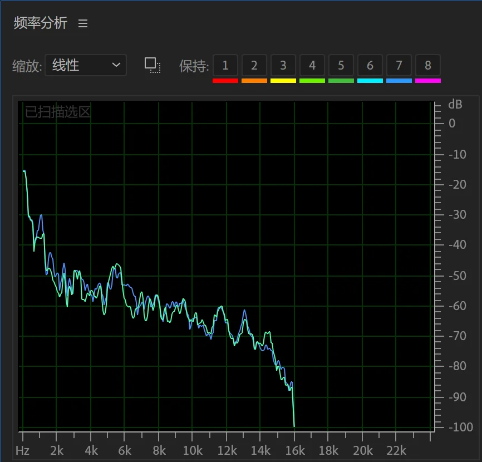Click the red swatch under hold 1
Image resolution: width=482 pixels, height=462 pixels.
pyautogui.click(x=225, y=81)
